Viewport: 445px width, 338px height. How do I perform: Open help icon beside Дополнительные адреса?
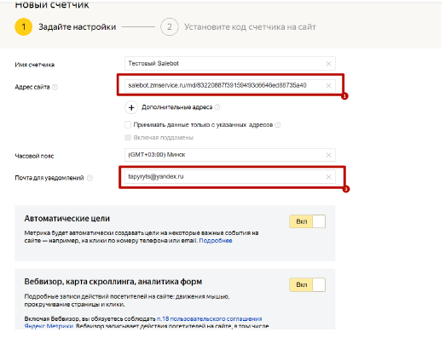tap(217, 107)
